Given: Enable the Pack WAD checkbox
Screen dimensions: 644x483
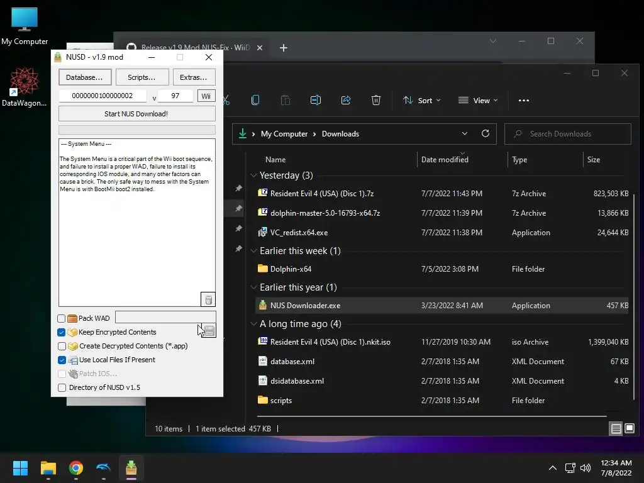Looking at the screenshot, I should pos(62,318).
